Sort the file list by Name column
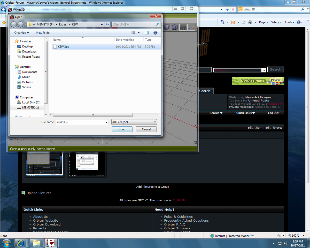The height and width of the screenshot is (248, 310). 57,40
